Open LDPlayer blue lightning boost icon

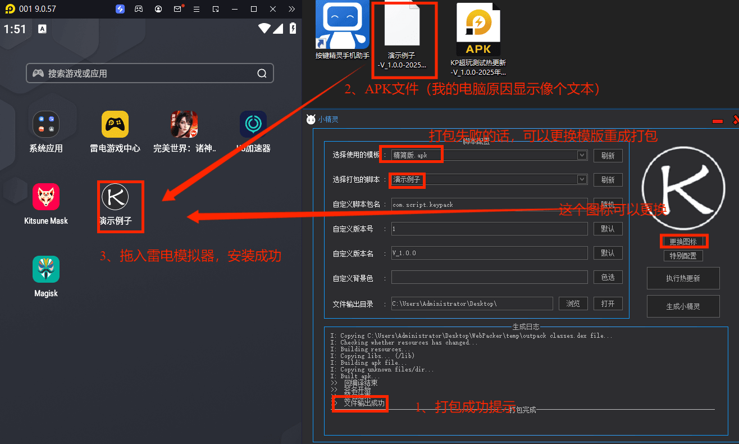(120, 9)
